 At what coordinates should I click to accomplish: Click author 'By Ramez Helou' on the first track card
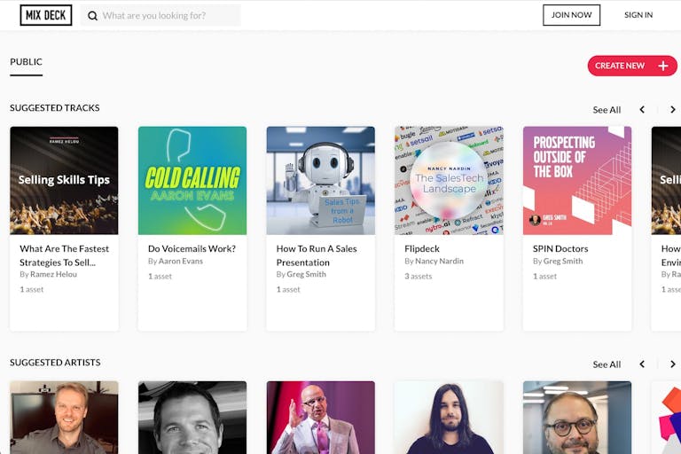coord(48,274)
